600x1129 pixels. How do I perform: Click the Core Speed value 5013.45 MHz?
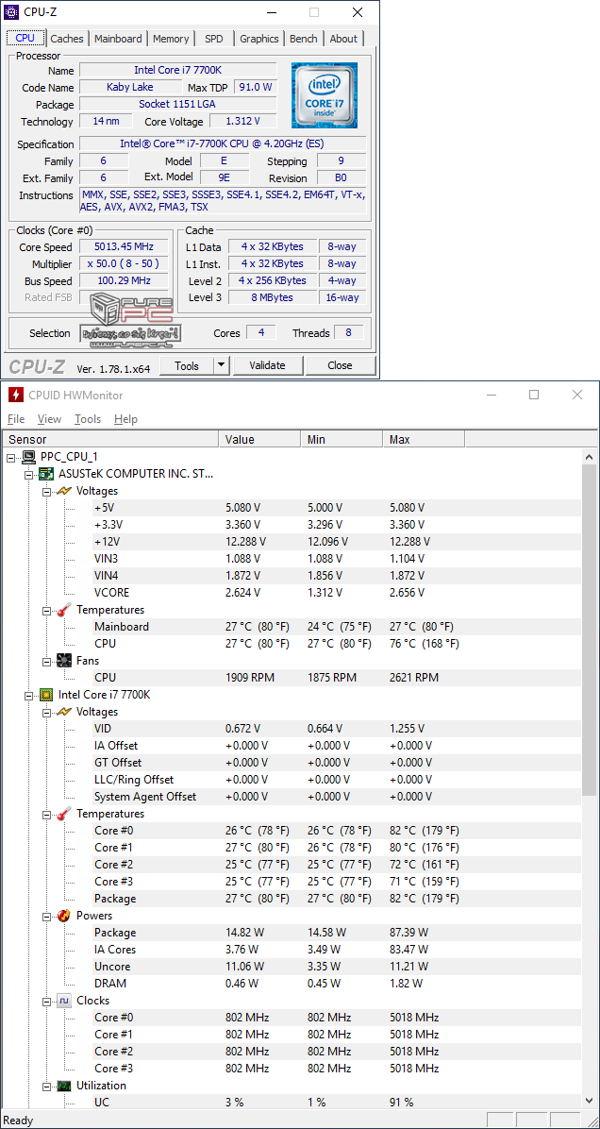(x=123, y=247)
